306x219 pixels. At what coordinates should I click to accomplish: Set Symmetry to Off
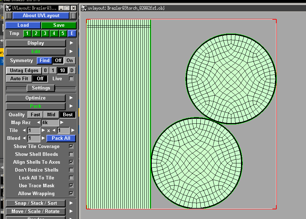[x=58, y=60]
